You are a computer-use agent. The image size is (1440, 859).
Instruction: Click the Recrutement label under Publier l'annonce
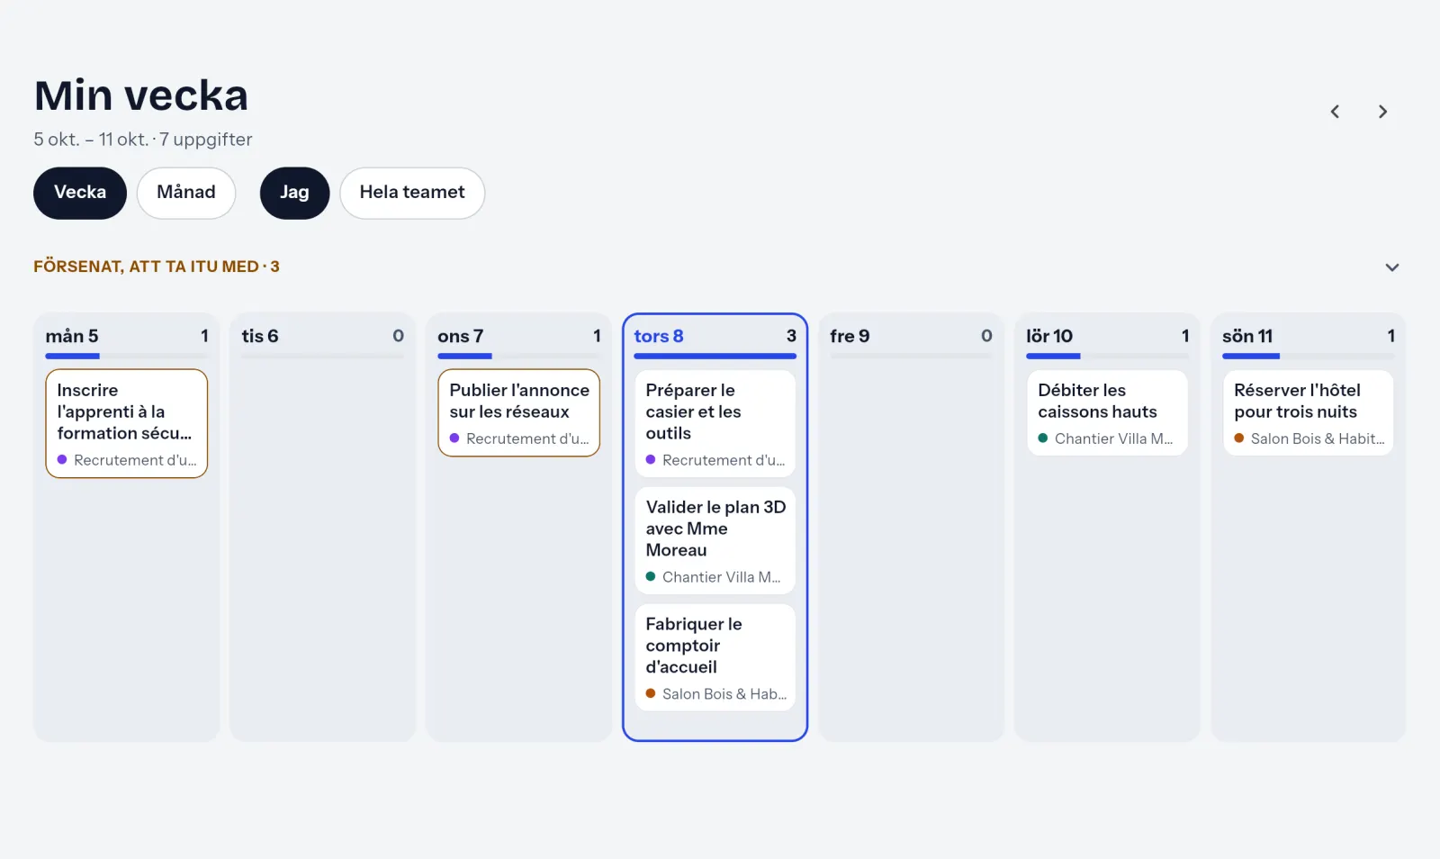point(527,439)
